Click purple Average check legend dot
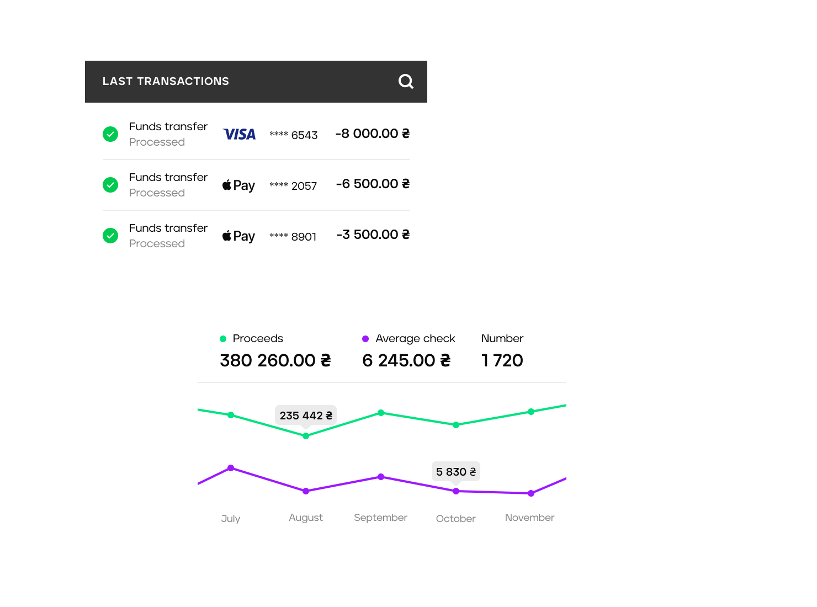This screenshot has width=817, height=607. click(365, 339)
